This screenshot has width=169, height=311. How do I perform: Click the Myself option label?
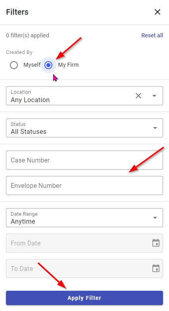[32, 65]
